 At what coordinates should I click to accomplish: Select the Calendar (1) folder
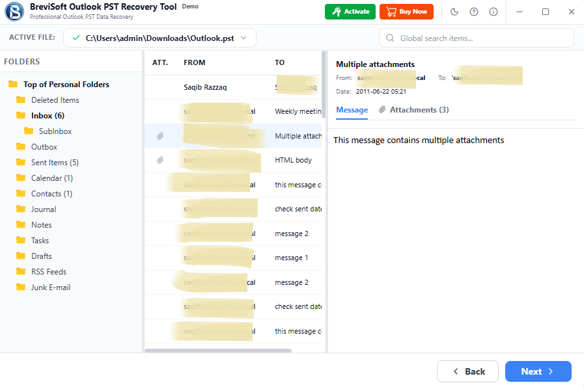pyautogui.click(x=52, y=178)
